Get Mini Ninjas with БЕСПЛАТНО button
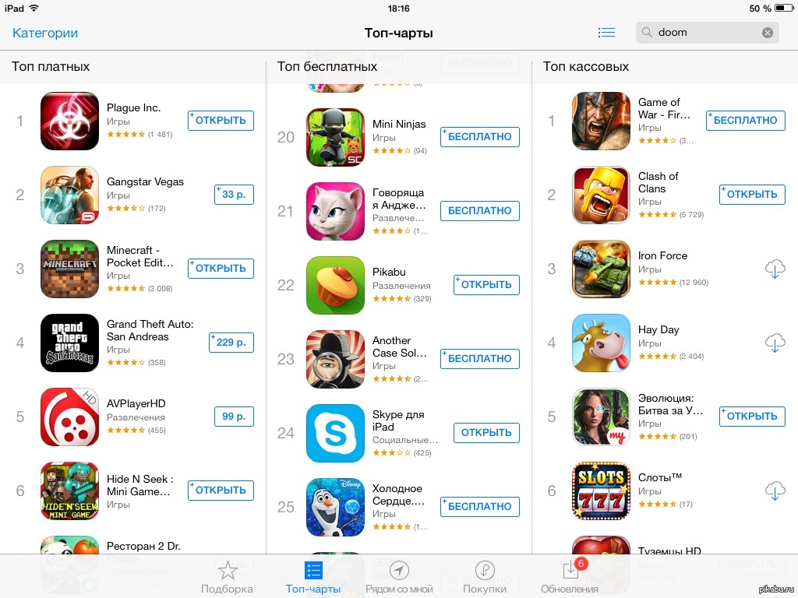Screen dimensions: 798x598 [x=480, y=137]
